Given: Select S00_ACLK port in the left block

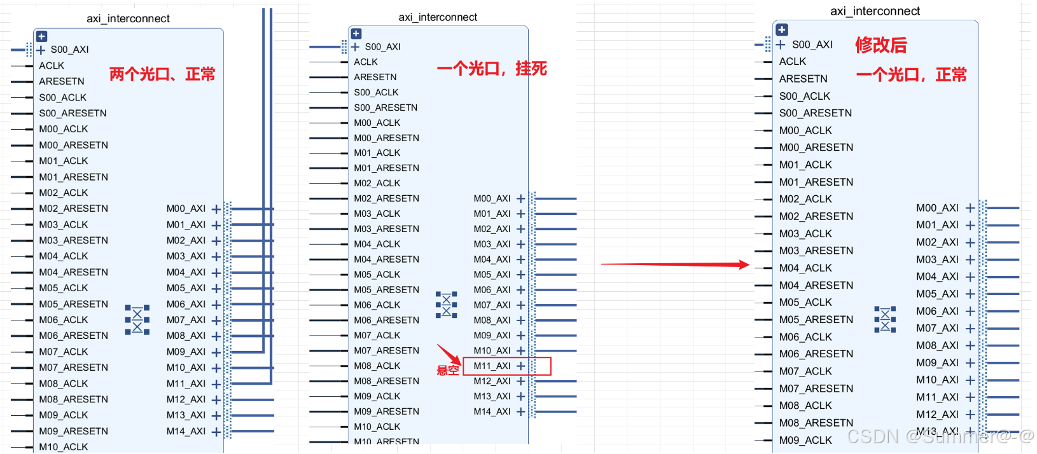Looking at the screenshot, I should point(63,97).
